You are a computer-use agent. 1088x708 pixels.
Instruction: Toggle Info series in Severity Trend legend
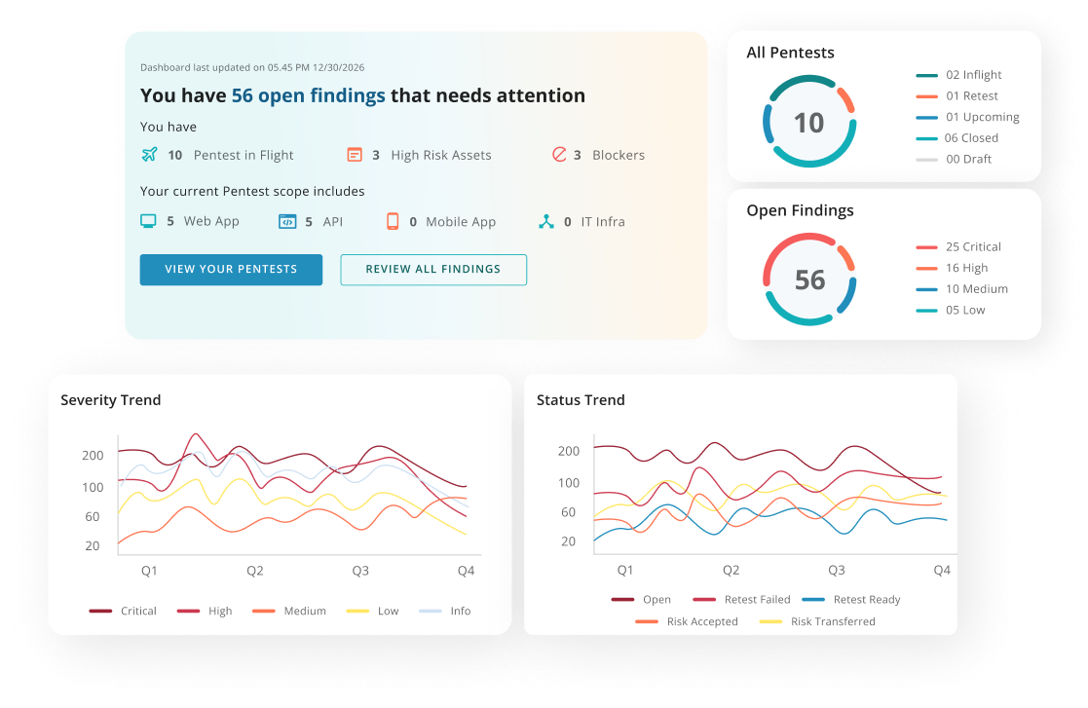[445, 611]
